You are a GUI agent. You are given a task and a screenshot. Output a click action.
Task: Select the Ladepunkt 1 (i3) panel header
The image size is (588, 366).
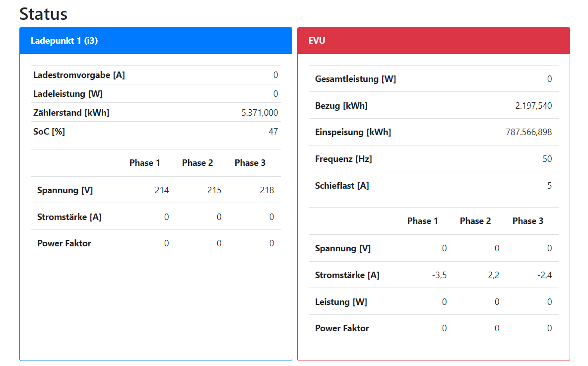(x=65, y=41)
